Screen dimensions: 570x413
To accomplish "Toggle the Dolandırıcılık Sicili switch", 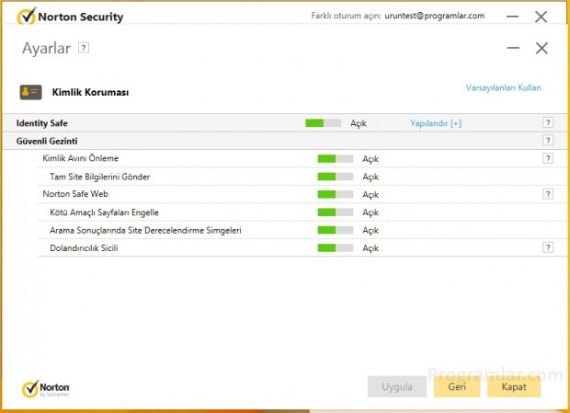I will pos(336,247).
